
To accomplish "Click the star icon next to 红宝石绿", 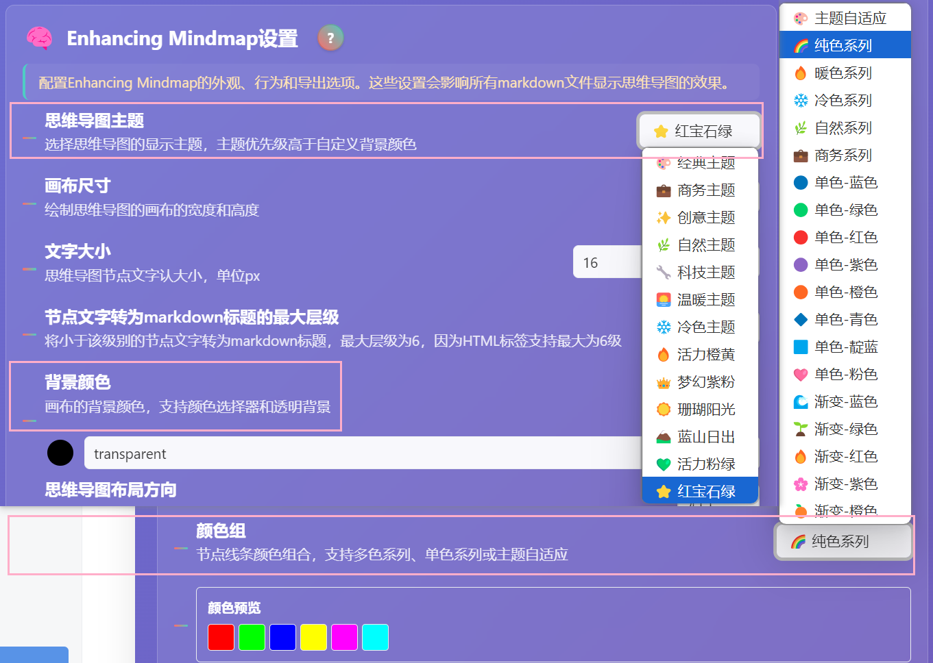I will [x=662, y=491].
